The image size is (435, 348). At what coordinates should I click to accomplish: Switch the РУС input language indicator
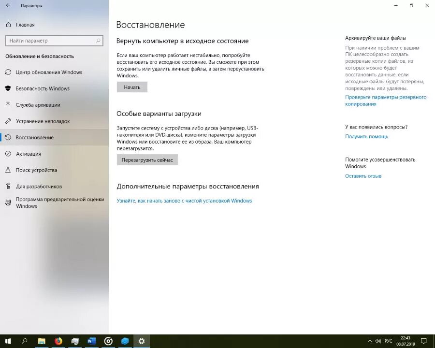pyautogui.click(x=388, y=341)
